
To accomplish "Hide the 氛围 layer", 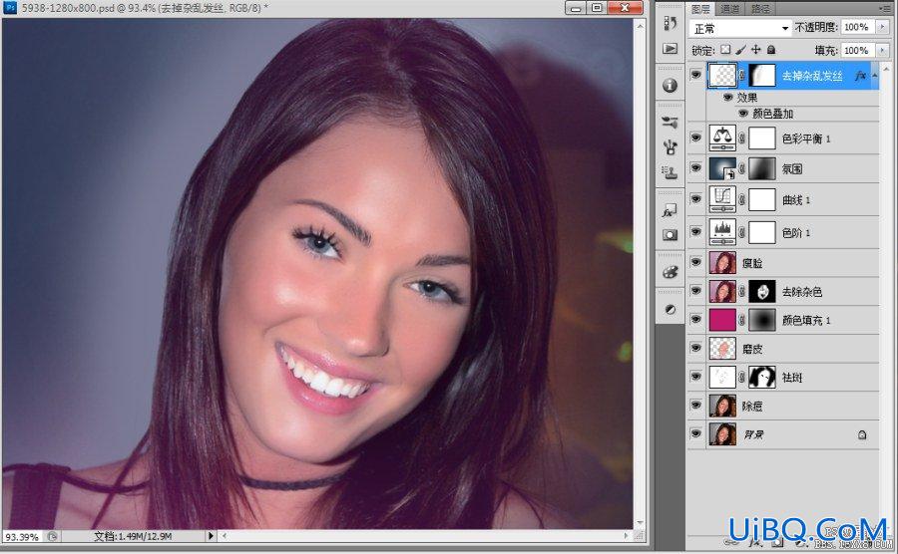I will coord(695,168).
